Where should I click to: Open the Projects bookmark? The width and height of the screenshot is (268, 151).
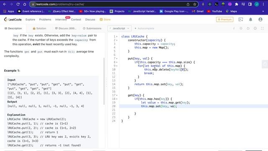tap(117, 11)
